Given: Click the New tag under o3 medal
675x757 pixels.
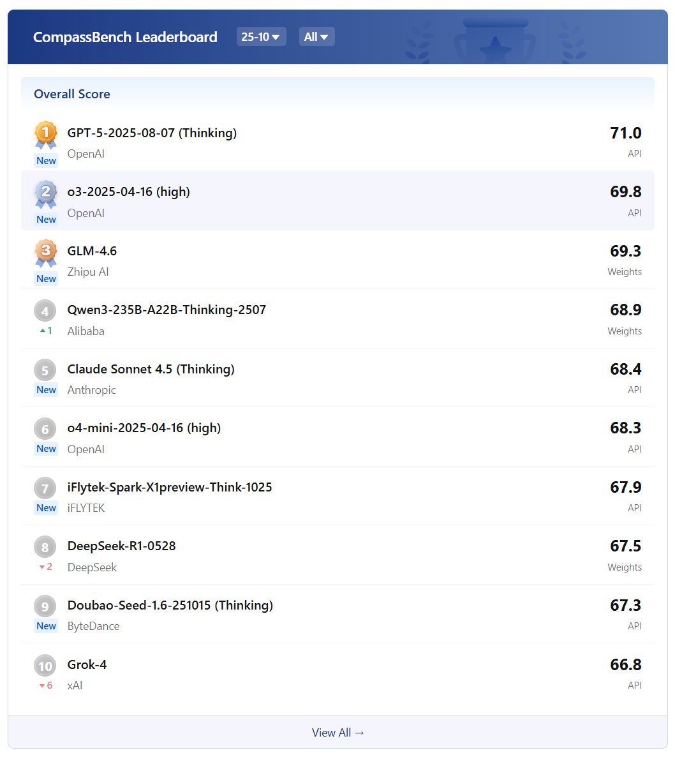Looking at the screenshot, I should tap(47, 220).
